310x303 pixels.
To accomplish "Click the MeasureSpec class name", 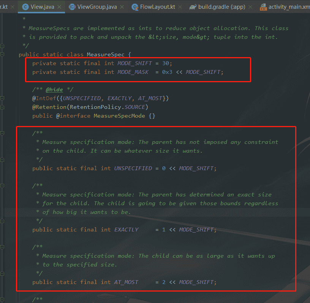I will click(x=106, y=54).
